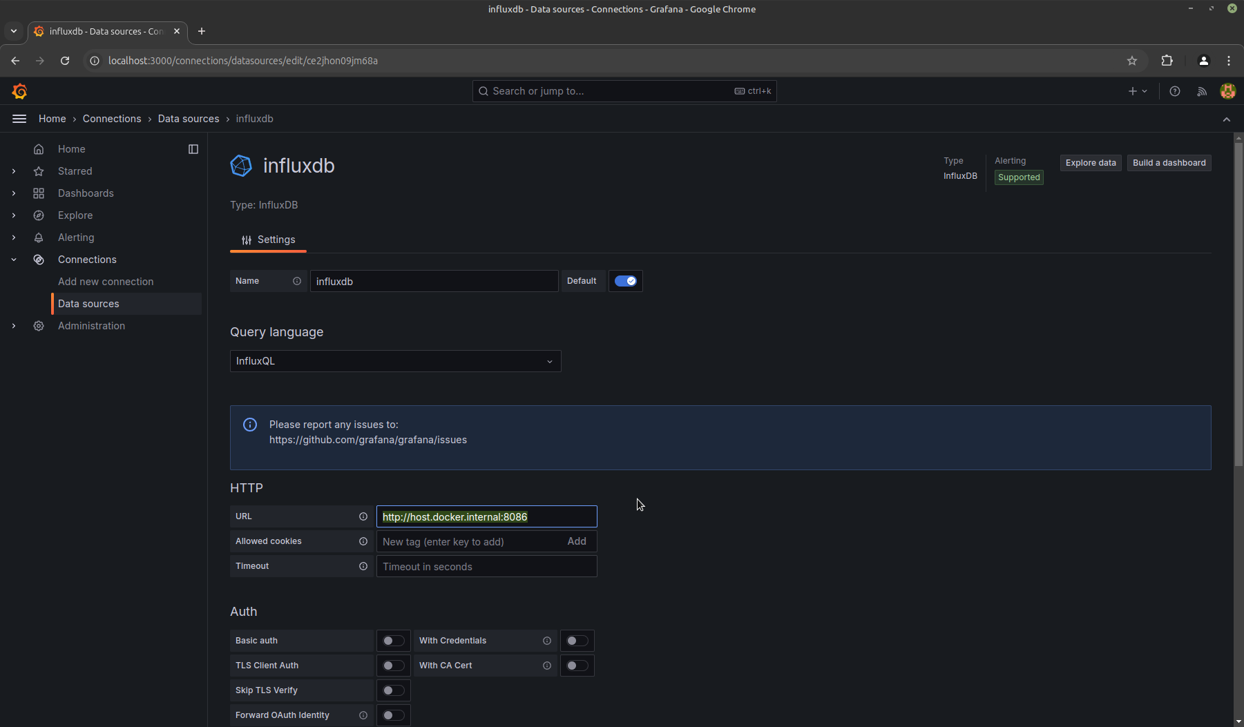Go to Connections in the breadcrumb
Image resolution: width=1244 pixels, height=727 pixels.
[x=112, y=119]
